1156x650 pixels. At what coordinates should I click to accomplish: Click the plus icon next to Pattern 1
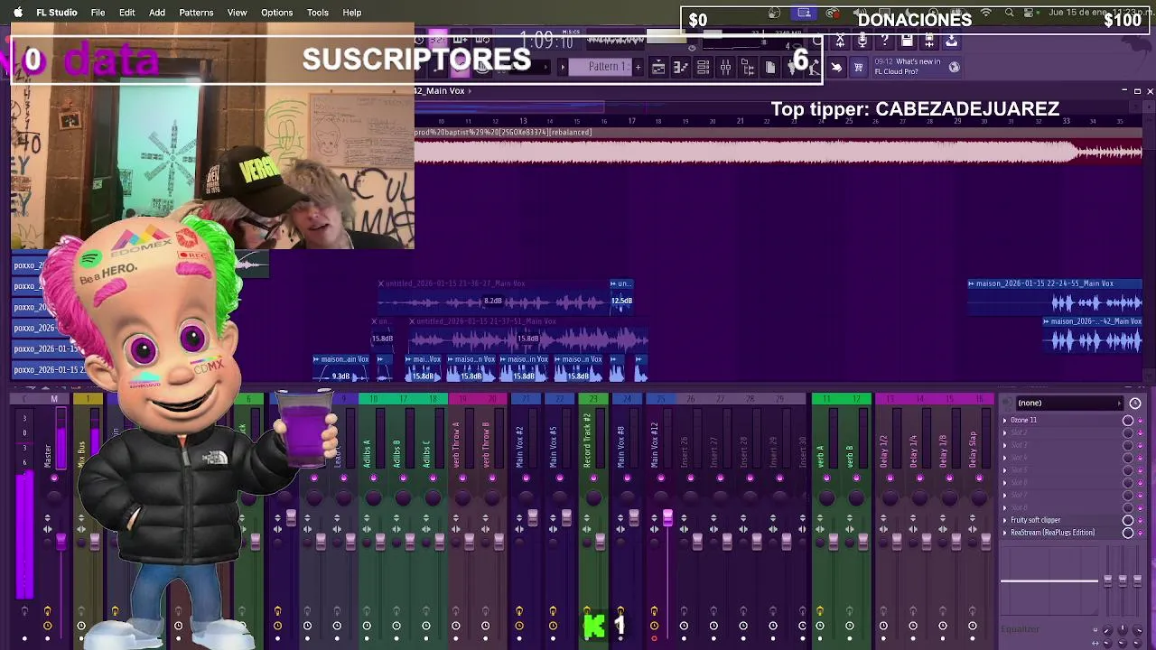(638, 67)
